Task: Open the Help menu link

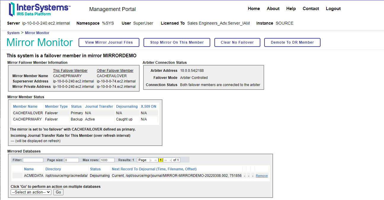Action: 291,9
